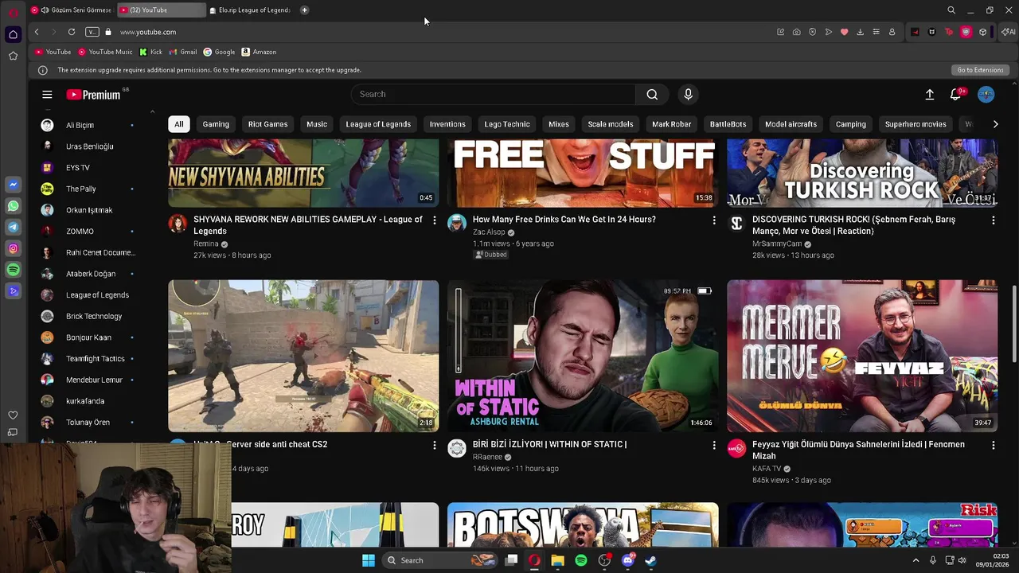
Task: Open Teamfight Tactics subscription channel
Action: coord(88,359)
